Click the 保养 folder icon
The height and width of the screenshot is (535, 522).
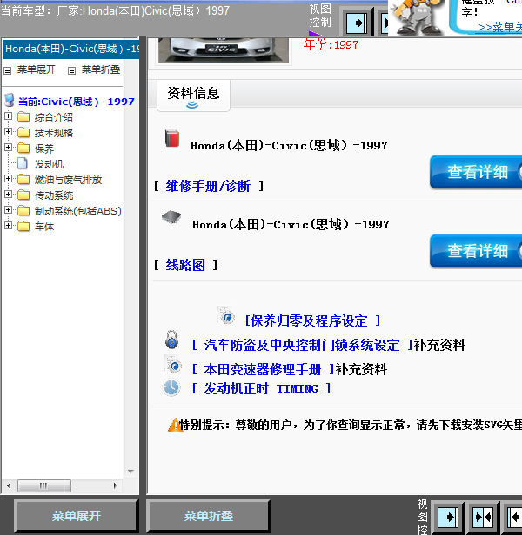pos(23,148)
